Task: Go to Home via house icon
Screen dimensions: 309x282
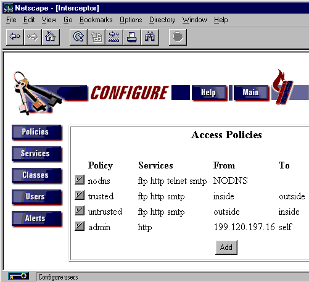Action: tap(51, 37)
